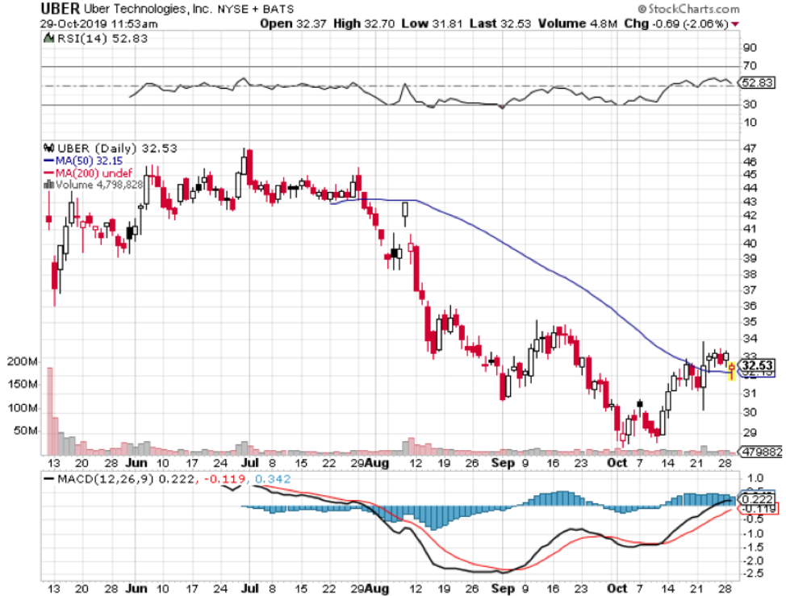
Task: Click the 479882 volume tag on right axis
Action: tap(762, 452)
